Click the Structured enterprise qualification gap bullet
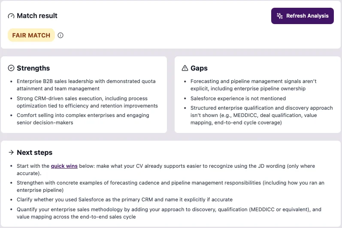The image size is (342, 228). (261, 115)
